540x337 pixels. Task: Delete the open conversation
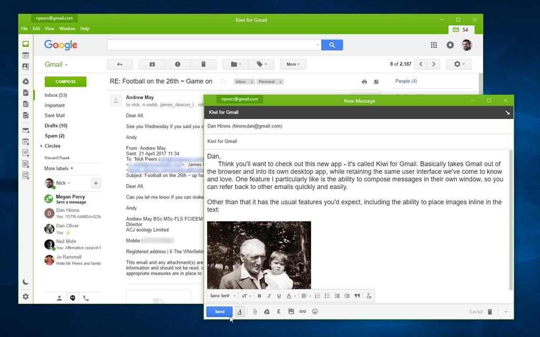(204, 64)
